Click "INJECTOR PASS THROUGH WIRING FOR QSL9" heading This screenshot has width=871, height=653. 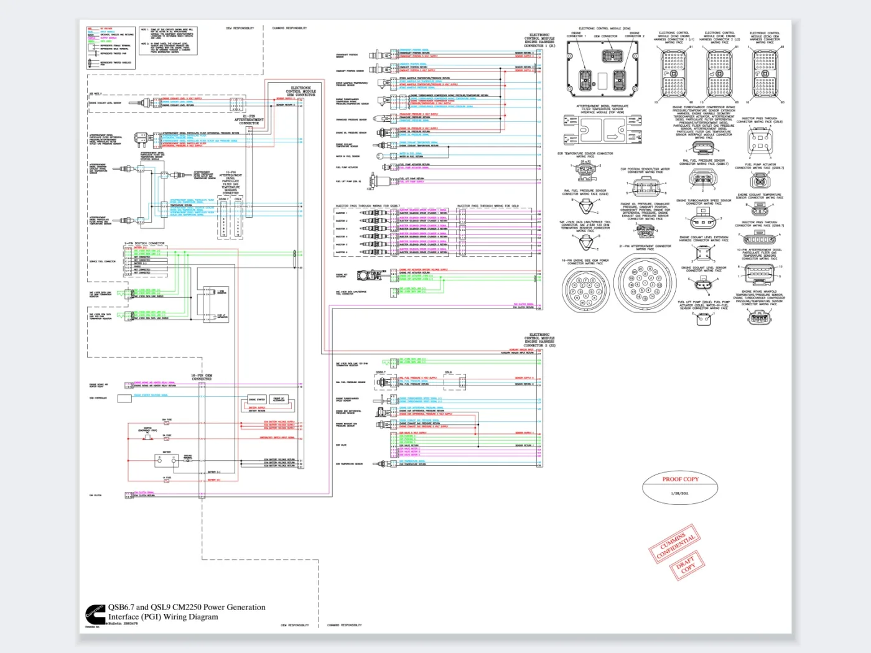pos(488,206)
